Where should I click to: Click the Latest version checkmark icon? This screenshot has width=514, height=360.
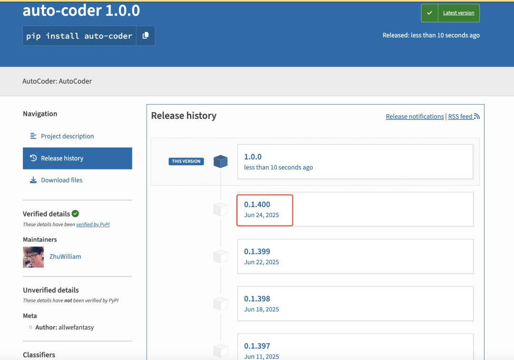coord(429,13)
